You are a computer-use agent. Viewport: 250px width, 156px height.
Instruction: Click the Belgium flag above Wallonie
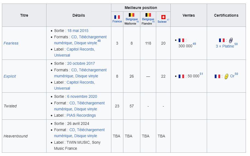click(132, 15)
